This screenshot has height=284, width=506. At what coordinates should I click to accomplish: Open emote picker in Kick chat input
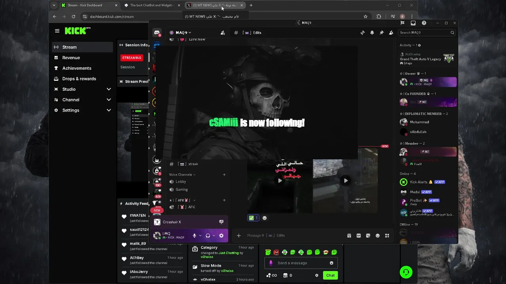pyautogui.click(x=331, y=263)
